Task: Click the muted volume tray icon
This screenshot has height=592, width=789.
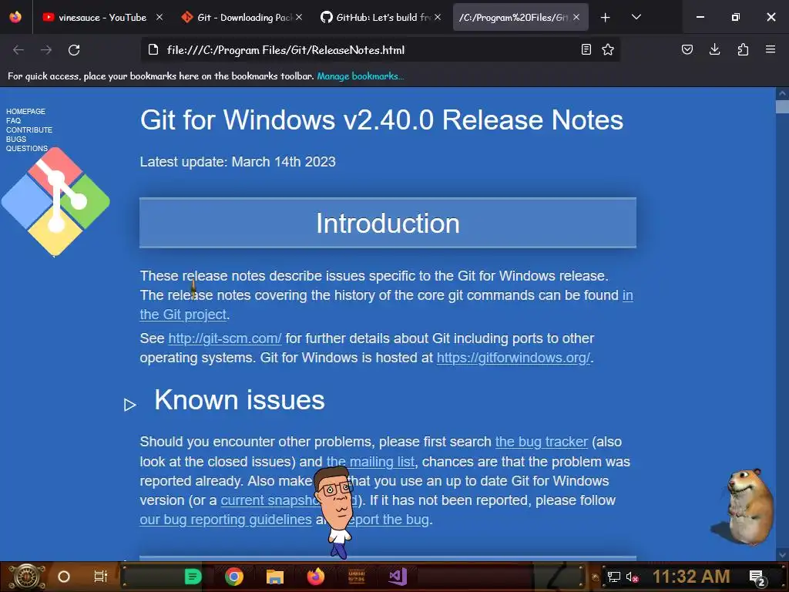Action: click(x=633, y=577)
